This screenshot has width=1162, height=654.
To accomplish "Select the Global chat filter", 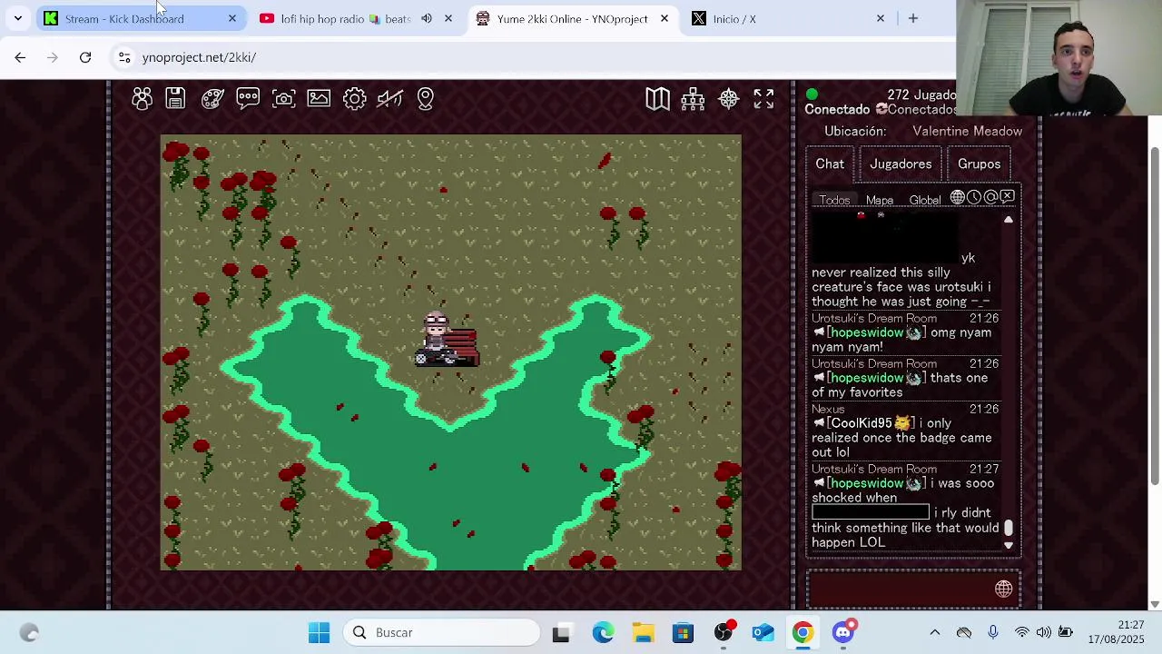I will click(x=925, y=201).
